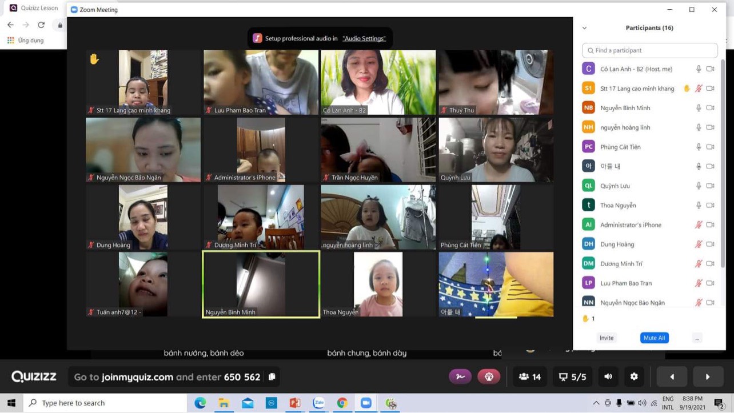Open PowerPoint from the taskbar
Screen dimensions: 734x413
click(x=295, y=403)
